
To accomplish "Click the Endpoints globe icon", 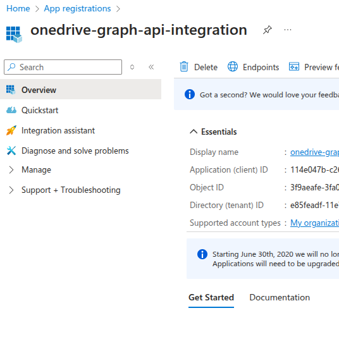I will click(233, 66).
